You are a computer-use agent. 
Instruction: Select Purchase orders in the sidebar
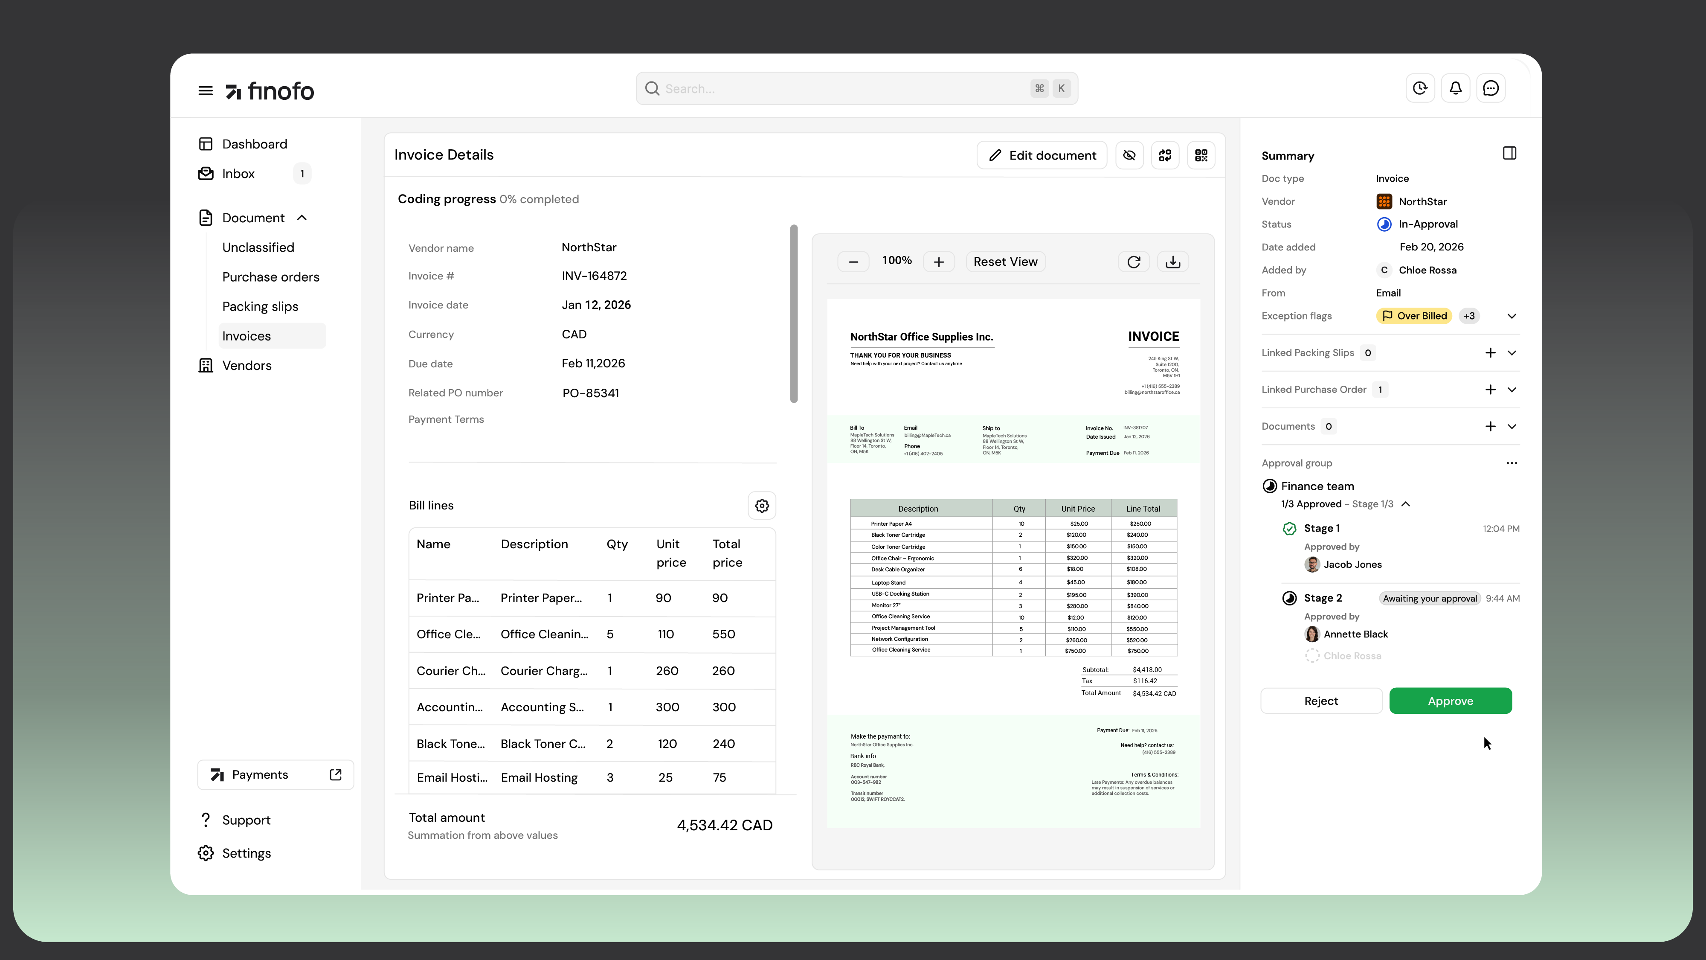click(270, 277)
